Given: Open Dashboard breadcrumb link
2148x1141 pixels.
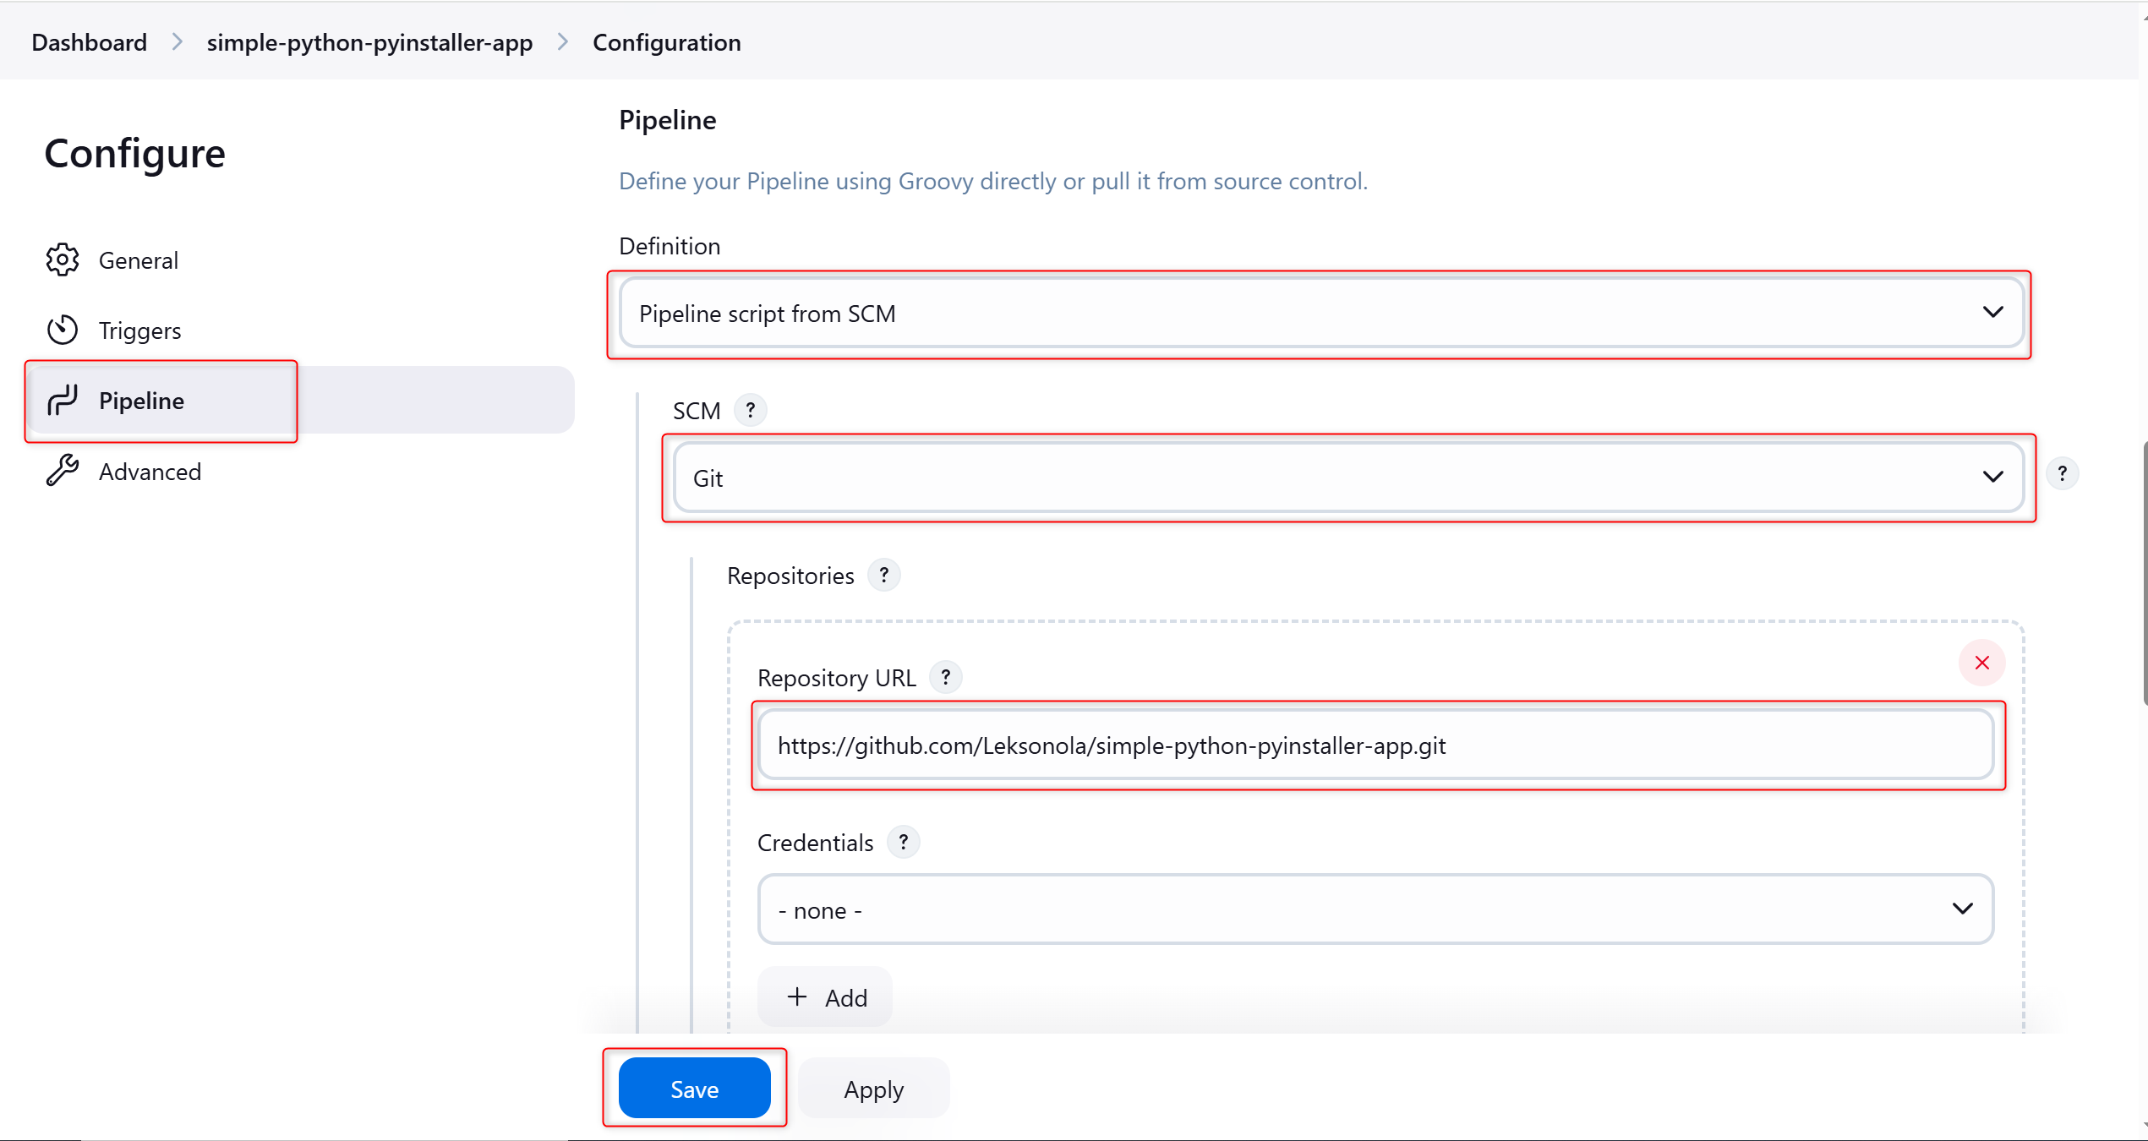Looking at the screenshot, I should tap(89, 42).
